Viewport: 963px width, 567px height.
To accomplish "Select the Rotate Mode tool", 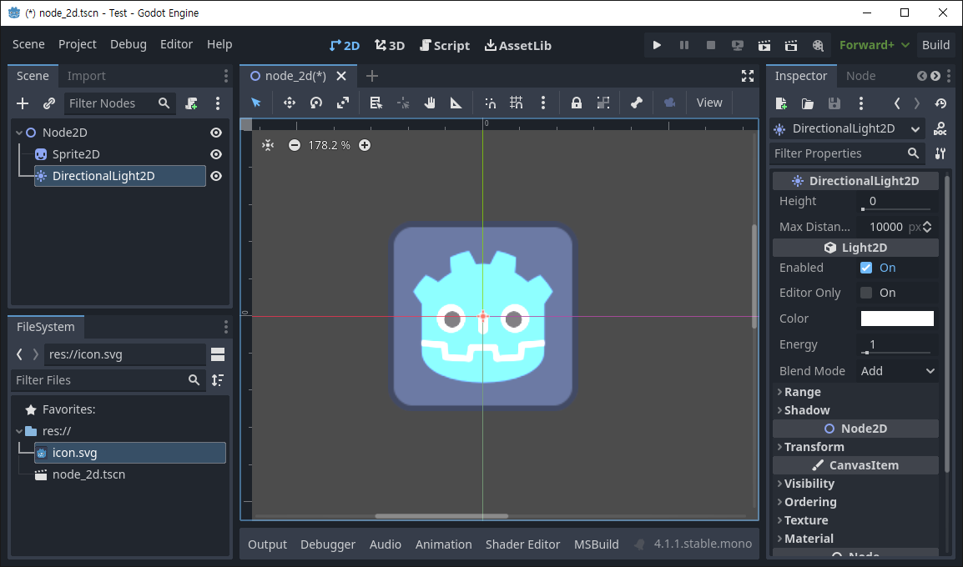I will point(315,103).
